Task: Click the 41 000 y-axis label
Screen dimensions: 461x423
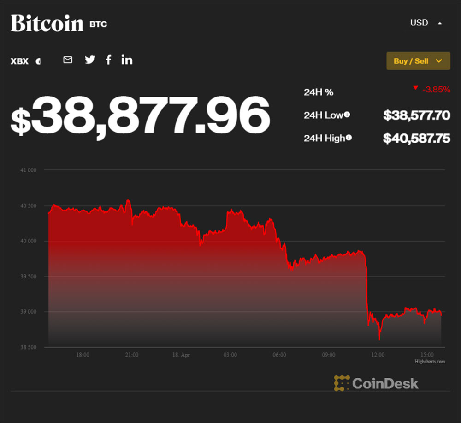Action: pos(28,170)
